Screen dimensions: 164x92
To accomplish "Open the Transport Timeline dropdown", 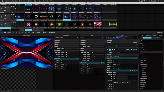I will pos(136,42).
